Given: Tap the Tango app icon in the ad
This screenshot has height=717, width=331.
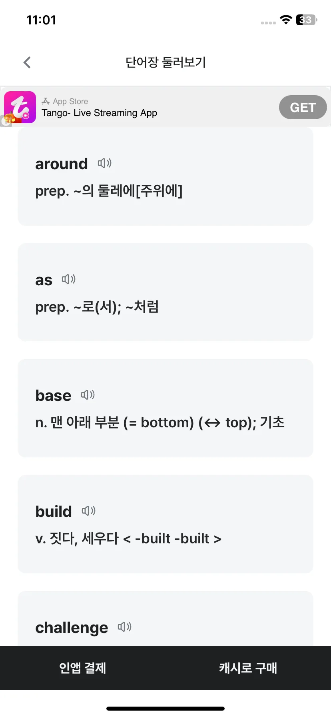Looking at the screenshot, I should (x=20, y=107).
